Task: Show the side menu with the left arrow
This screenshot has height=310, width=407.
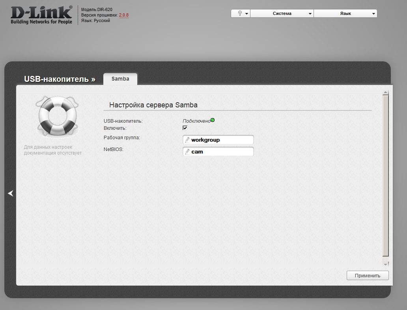Action: pyautogui.click(x=11, y=193)
